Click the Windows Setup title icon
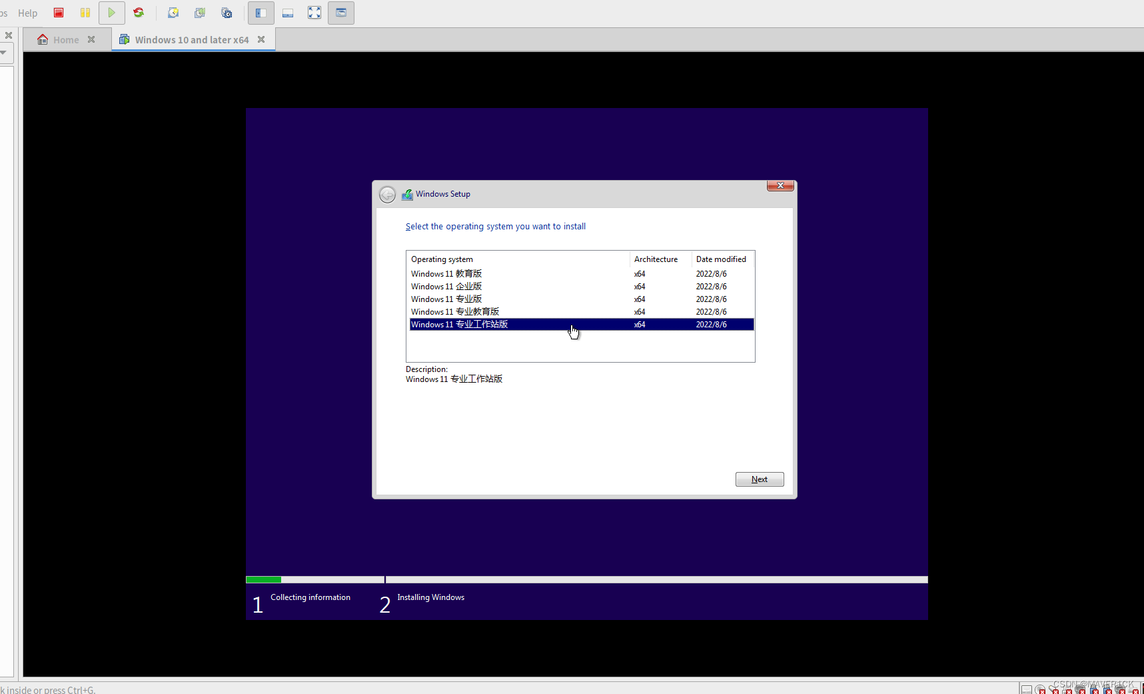 tap(407, 195)
